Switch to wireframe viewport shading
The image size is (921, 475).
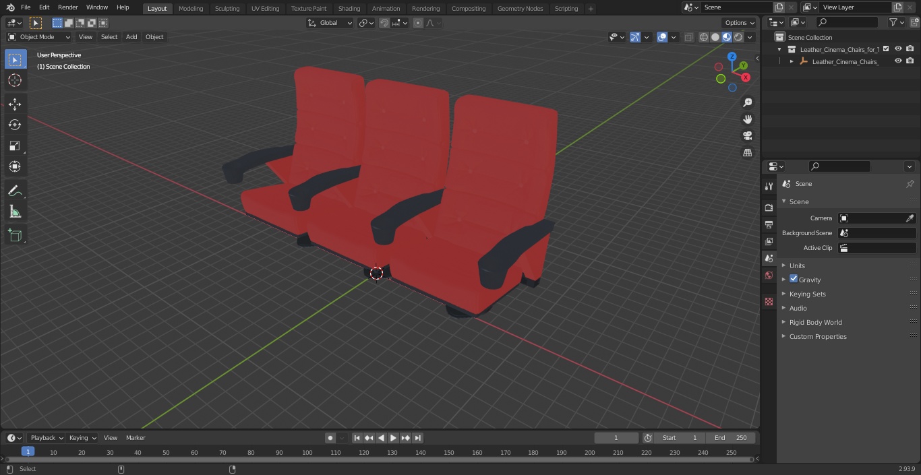coord(704,37)
